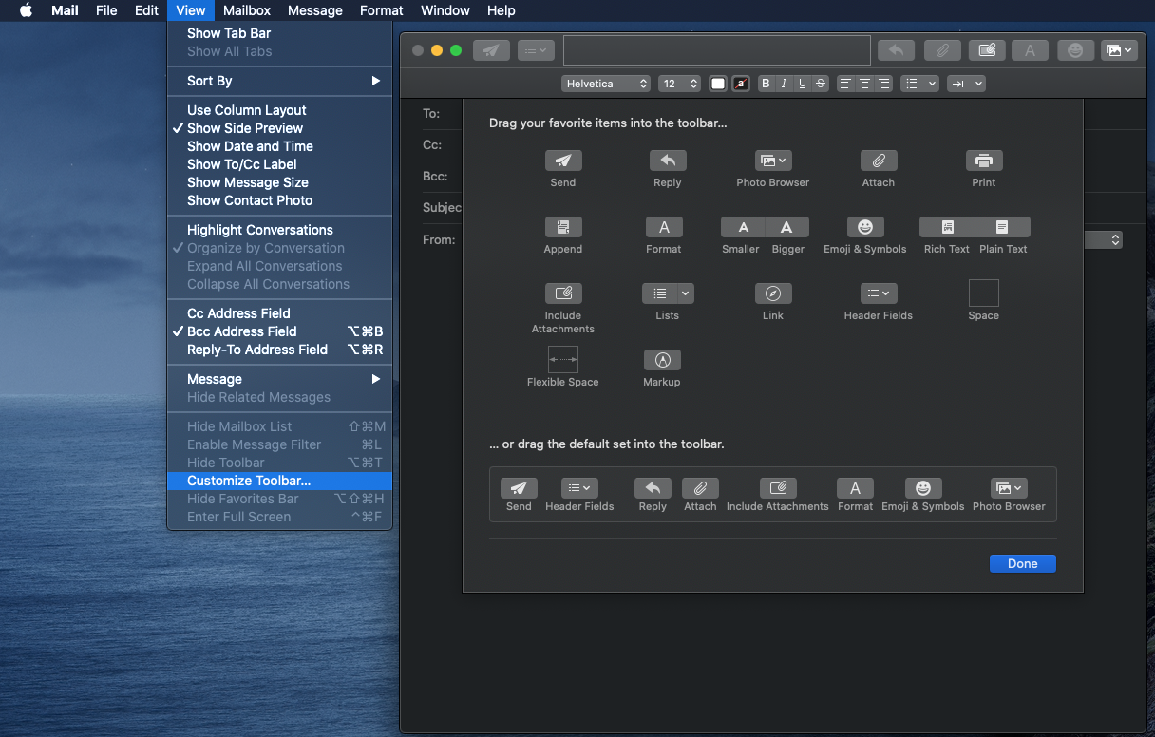Open the compose toolbar header fields dropdown
Viewport: 1155px width, 737px height.
coord(536,50)
